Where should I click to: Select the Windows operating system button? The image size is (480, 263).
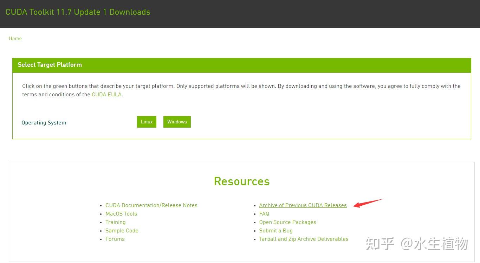177,122
